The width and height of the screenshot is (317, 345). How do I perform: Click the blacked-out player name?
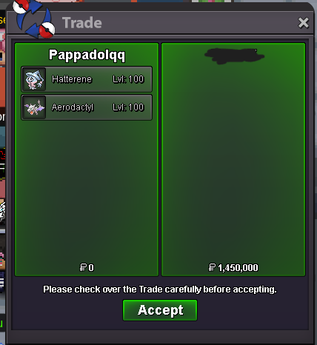click(234, 56)
